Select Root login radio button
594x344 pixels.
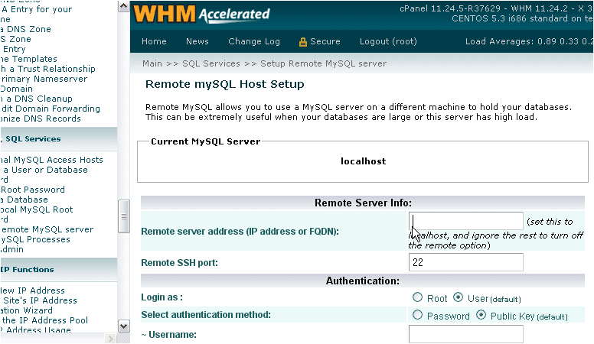(417, 297)
